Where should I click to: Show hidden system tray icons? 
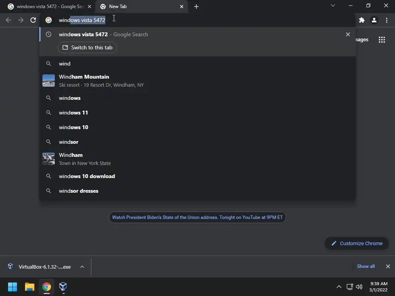[339, 287]
